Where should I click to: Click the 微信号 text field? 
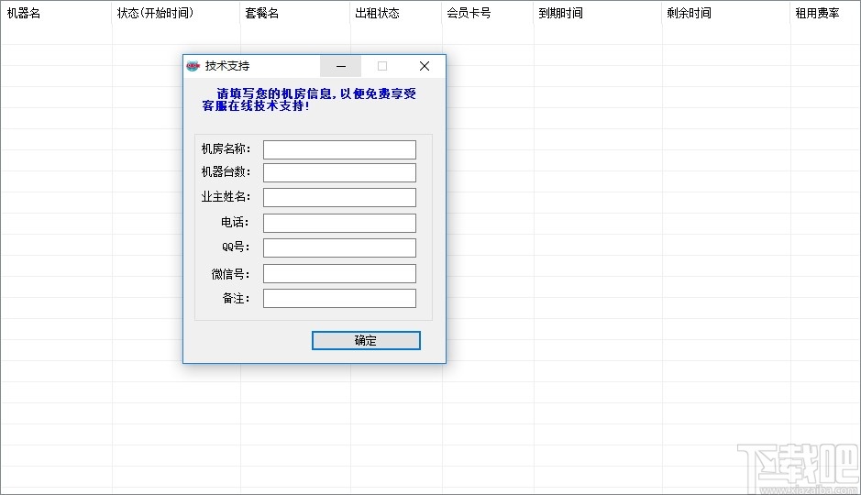pos(339,273)
